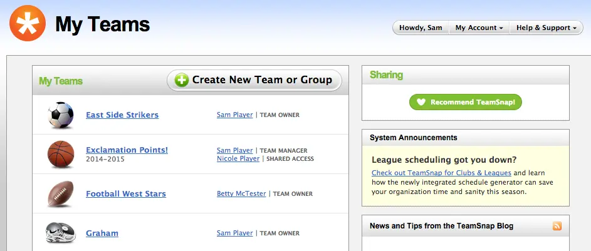This screenshot has width=591, height=251.
Task: Click the soccer ball icon for East Side Strikers
Action: 61,115
